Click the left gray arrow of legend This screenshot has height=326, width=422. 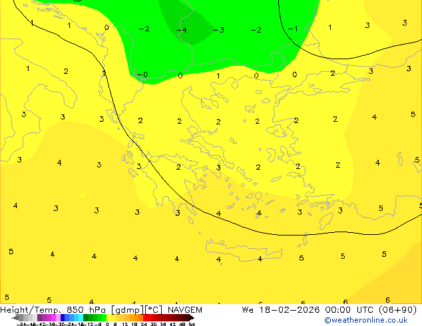[x=15, y=318]
